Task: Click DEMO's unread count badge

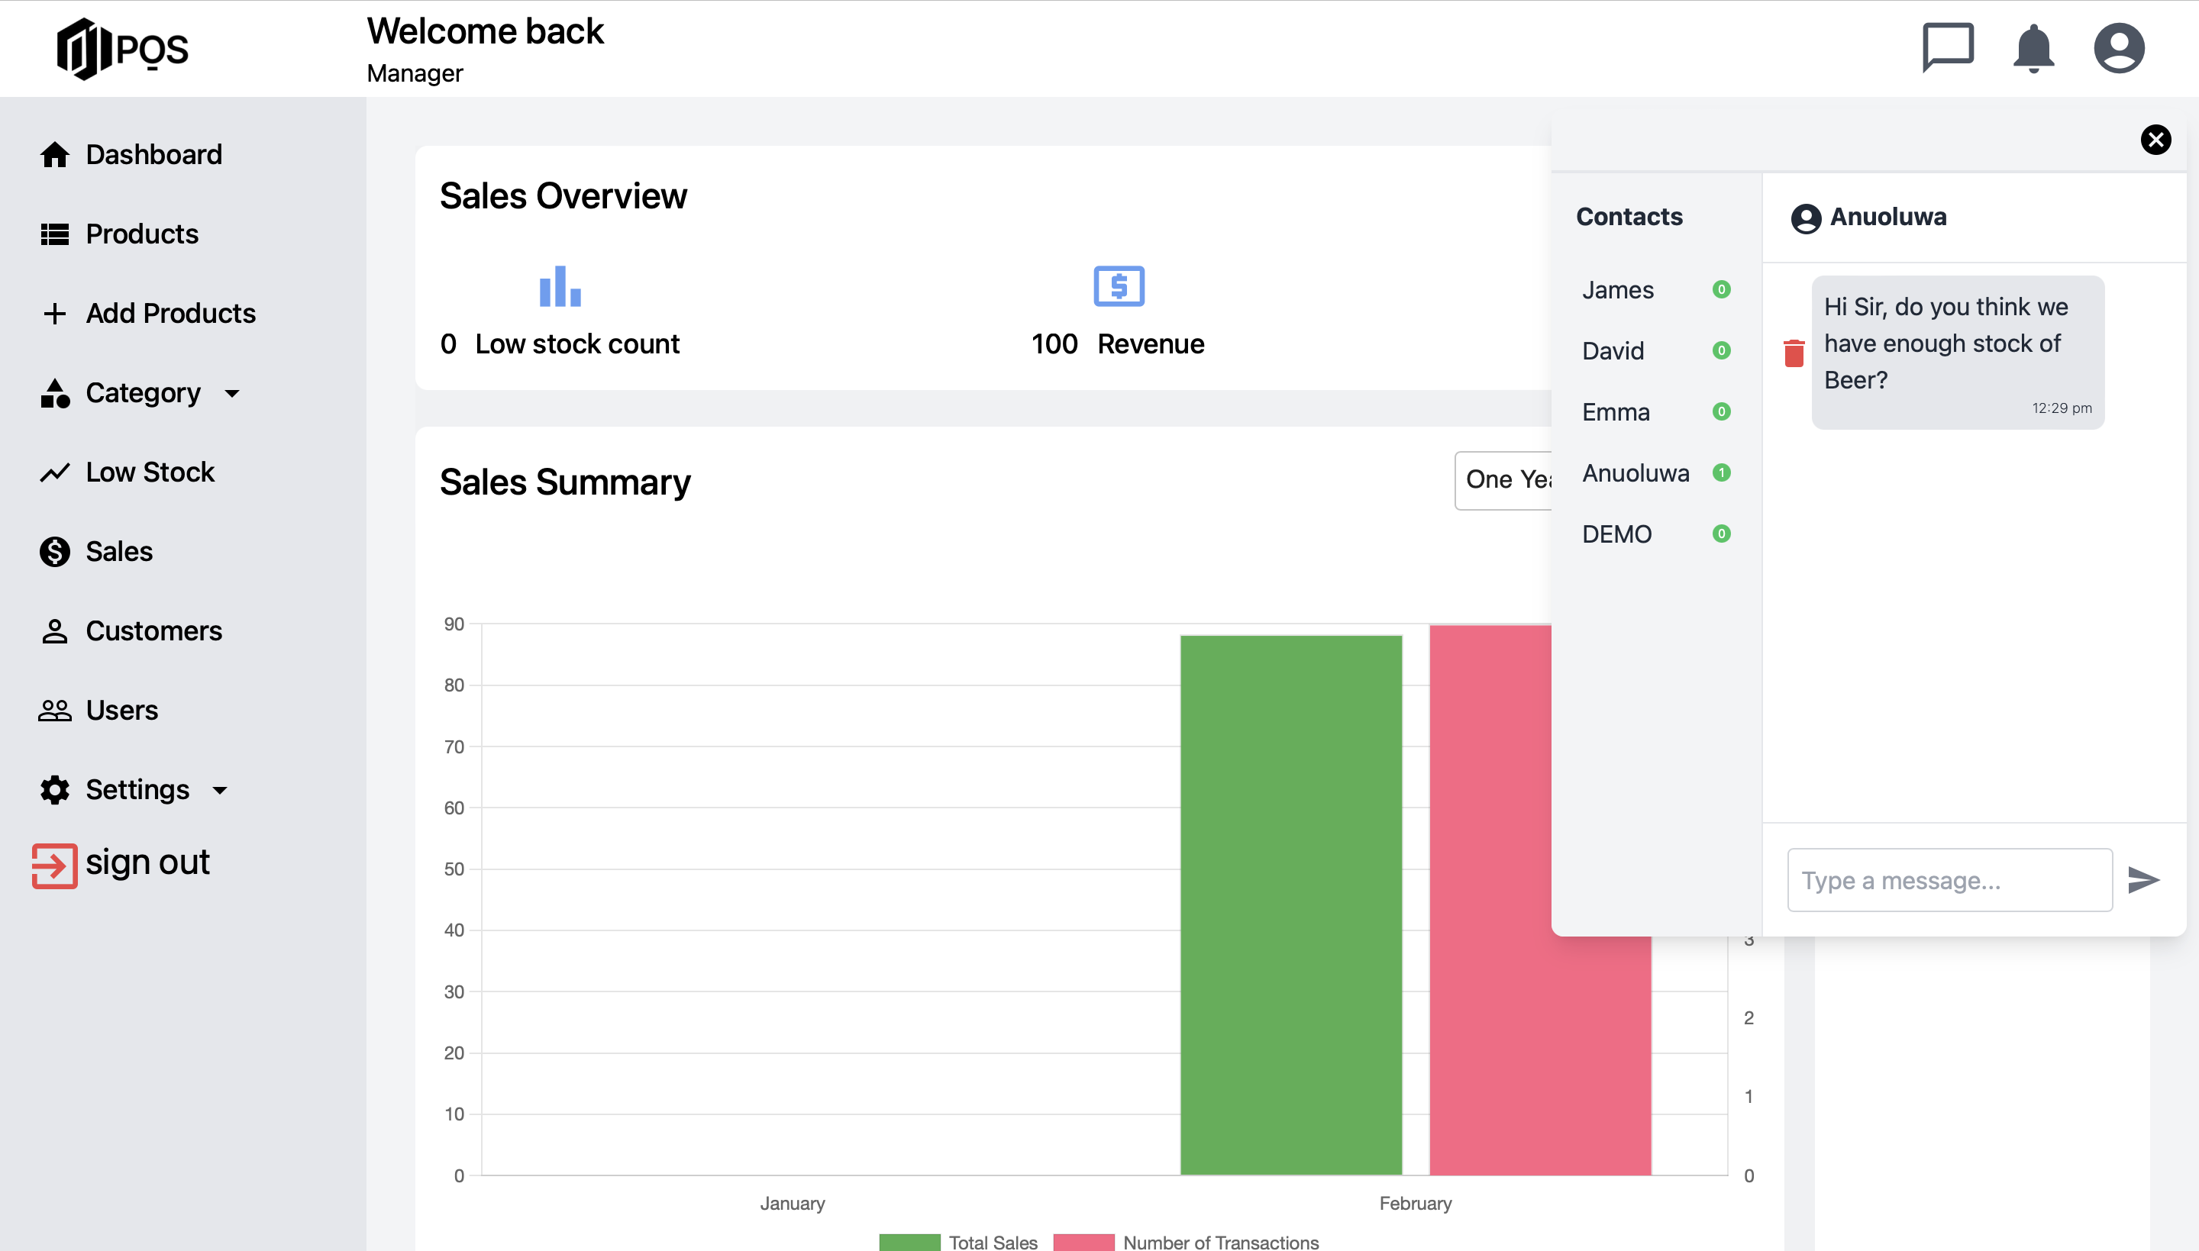Action: (x=1721, y=534)
